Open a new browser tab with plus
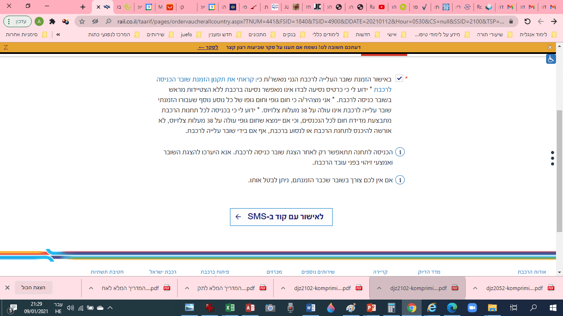This screenshot has height=316, width=563. coord(83,7)
